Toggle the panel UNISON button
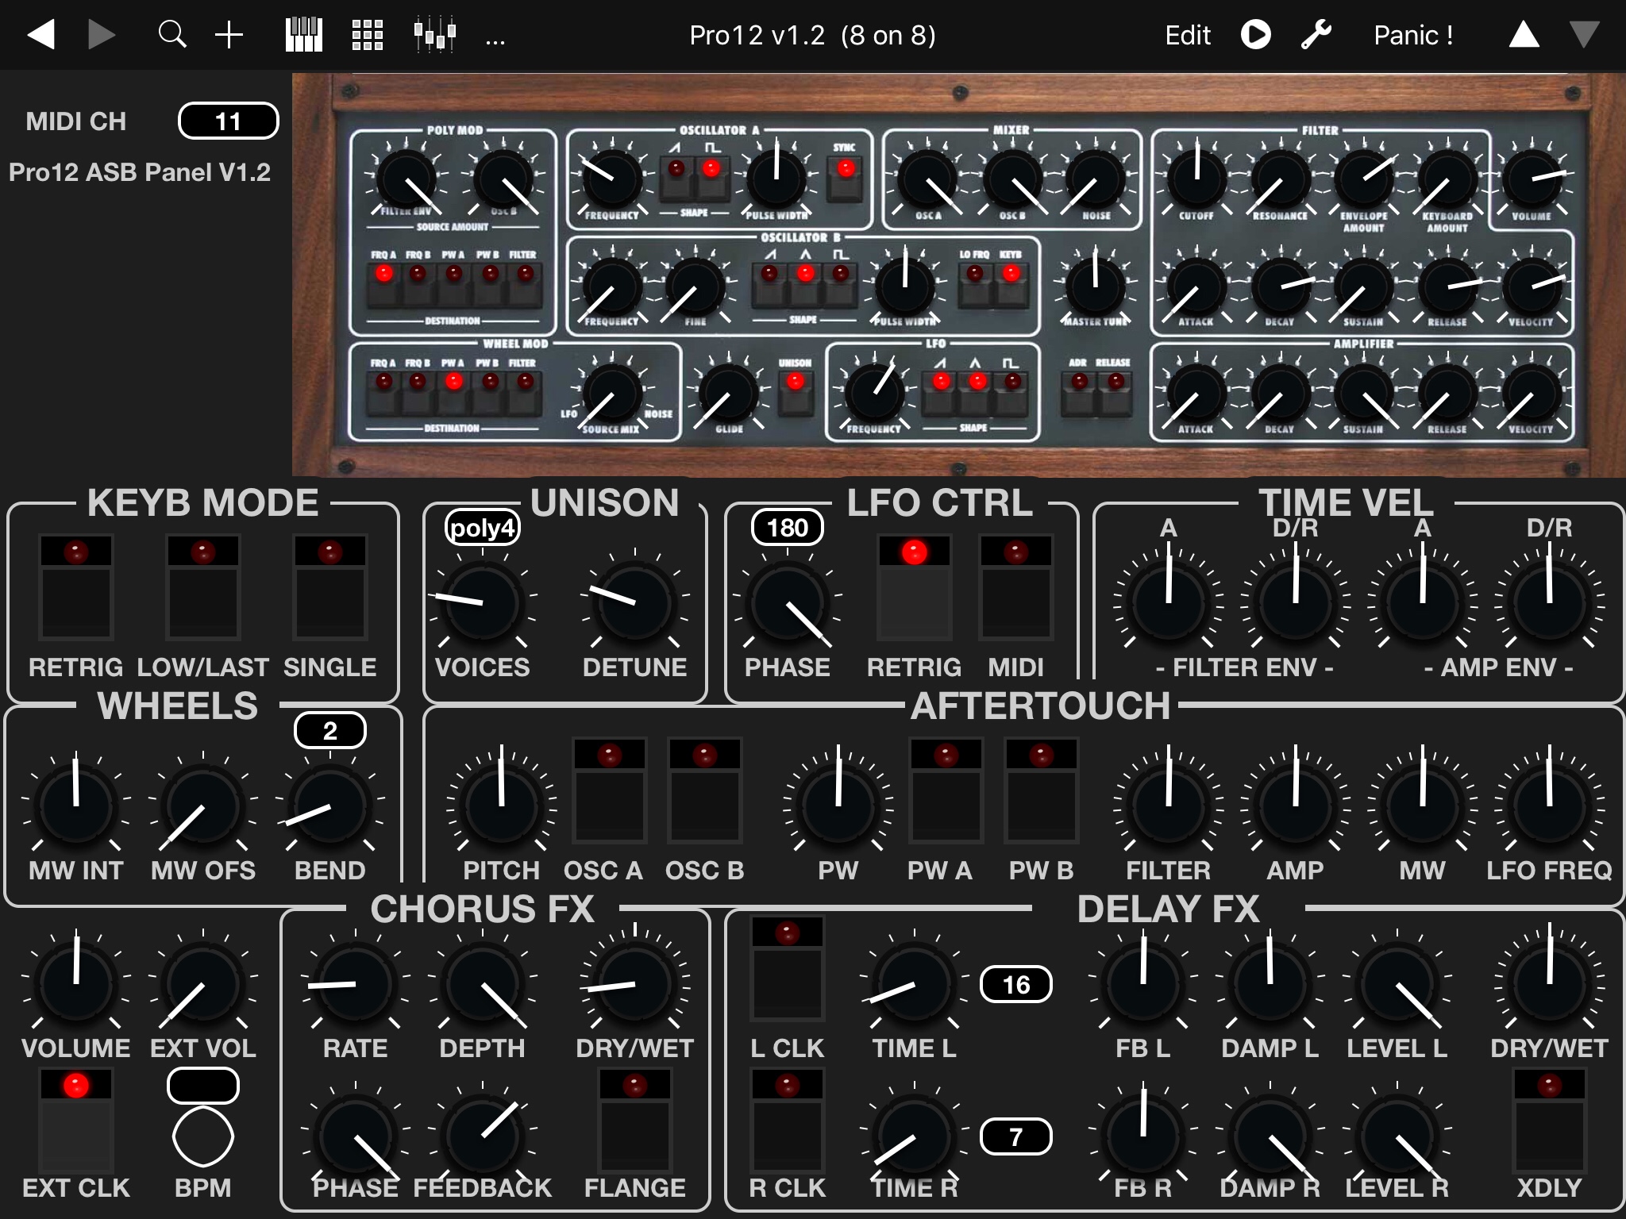 click(796, 393)
